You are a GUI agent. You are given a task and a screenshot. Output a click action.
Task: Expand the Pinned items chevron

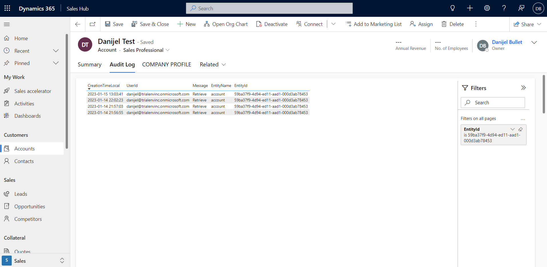(x=56, y=63)
